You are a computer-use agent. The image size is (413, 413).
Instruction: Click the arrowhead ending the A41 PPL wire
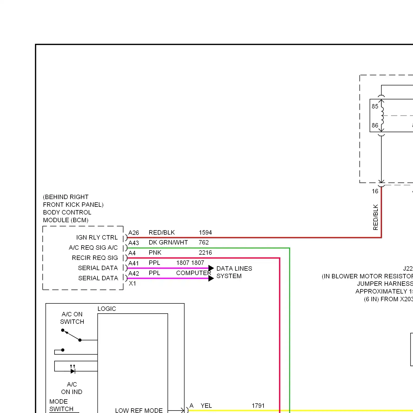[x=211, y=268]
